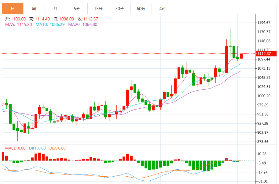The width and height of the screenshot is (279, 184).
Task: Switch to the 月 monthly tab
Action: [55, 9]
